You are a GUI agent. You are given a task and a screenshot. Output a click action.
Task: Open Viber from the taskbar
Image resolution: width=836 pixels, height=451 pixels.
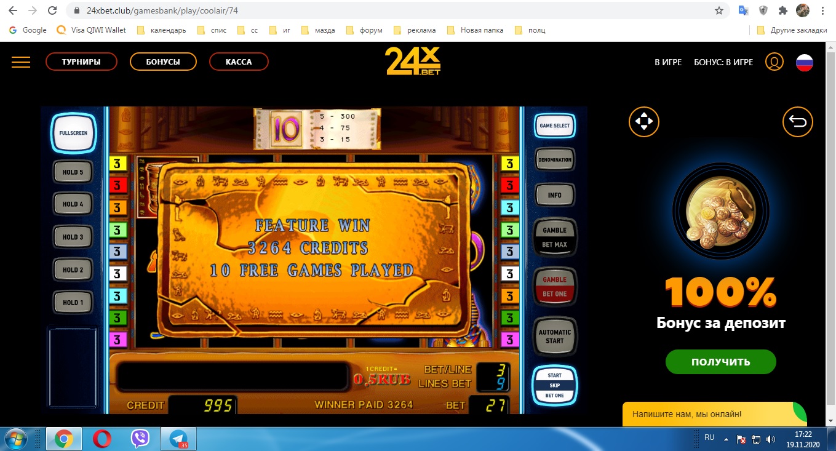[140, 439]
